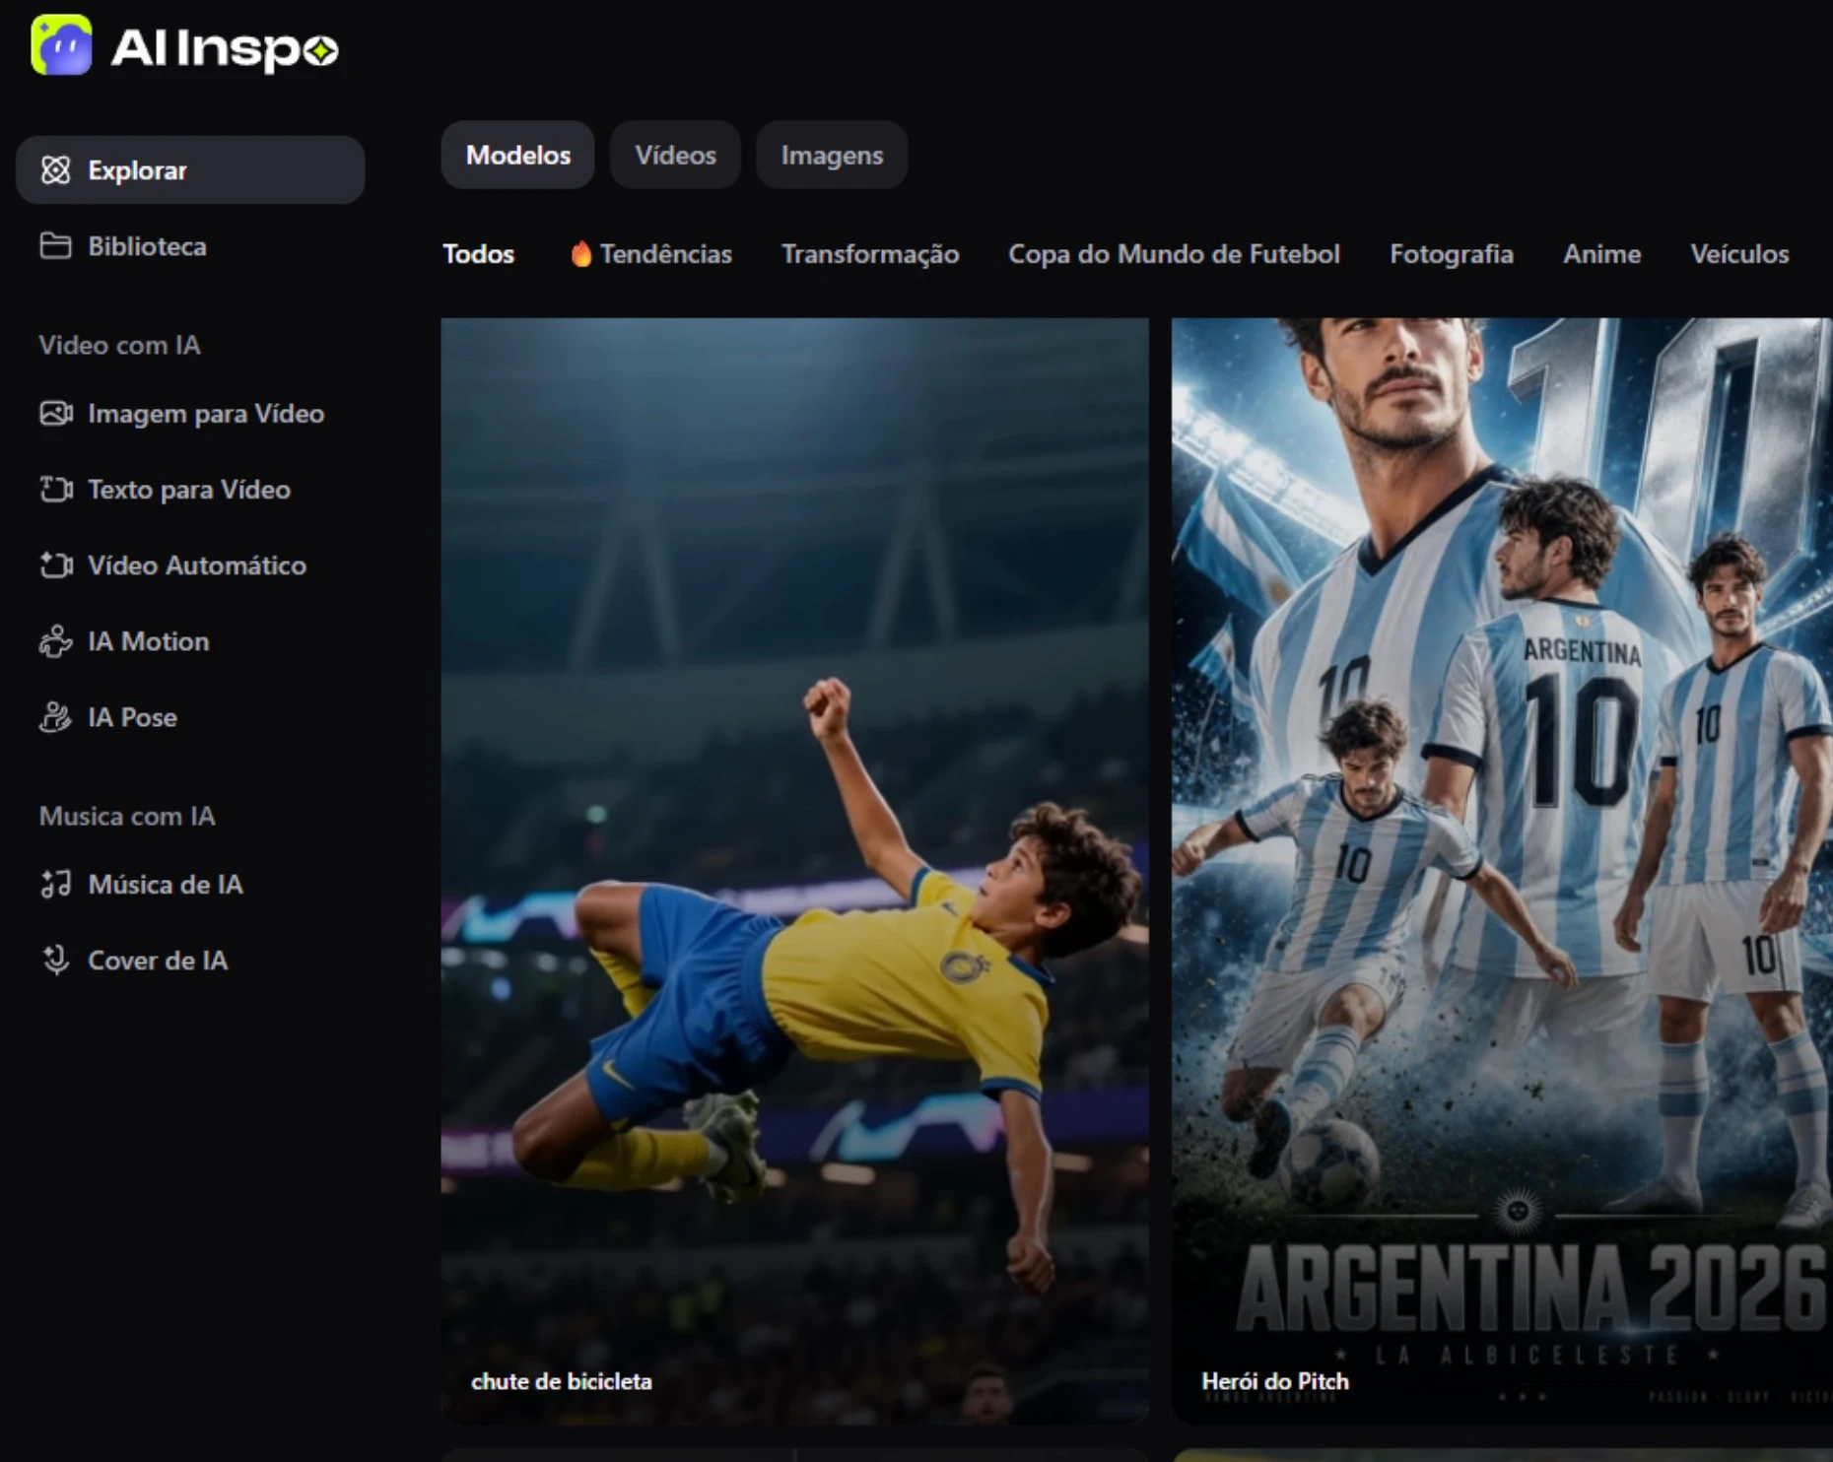Screen dimensions: 1833x1462
Task: Click the IA Pose icon
Action: coord(55,717)
